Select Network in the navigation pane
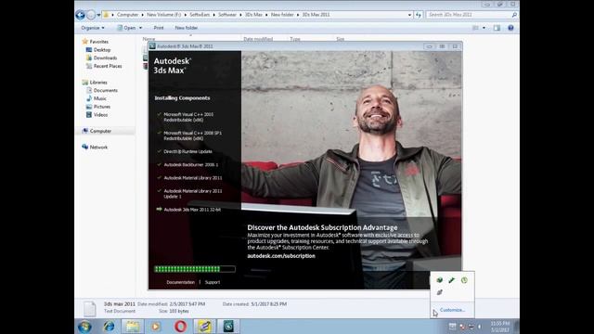This screenshot has height=334, width=594. click(95, 148)
